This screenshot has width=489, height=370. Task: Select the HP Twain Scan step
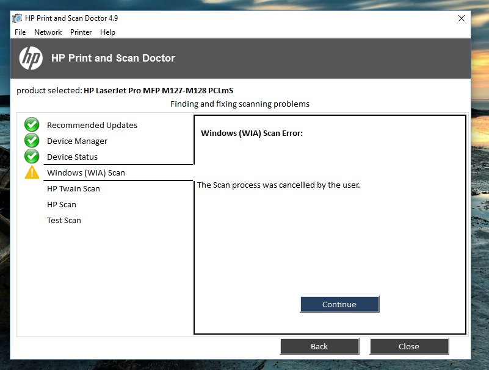tap(73, 189)
